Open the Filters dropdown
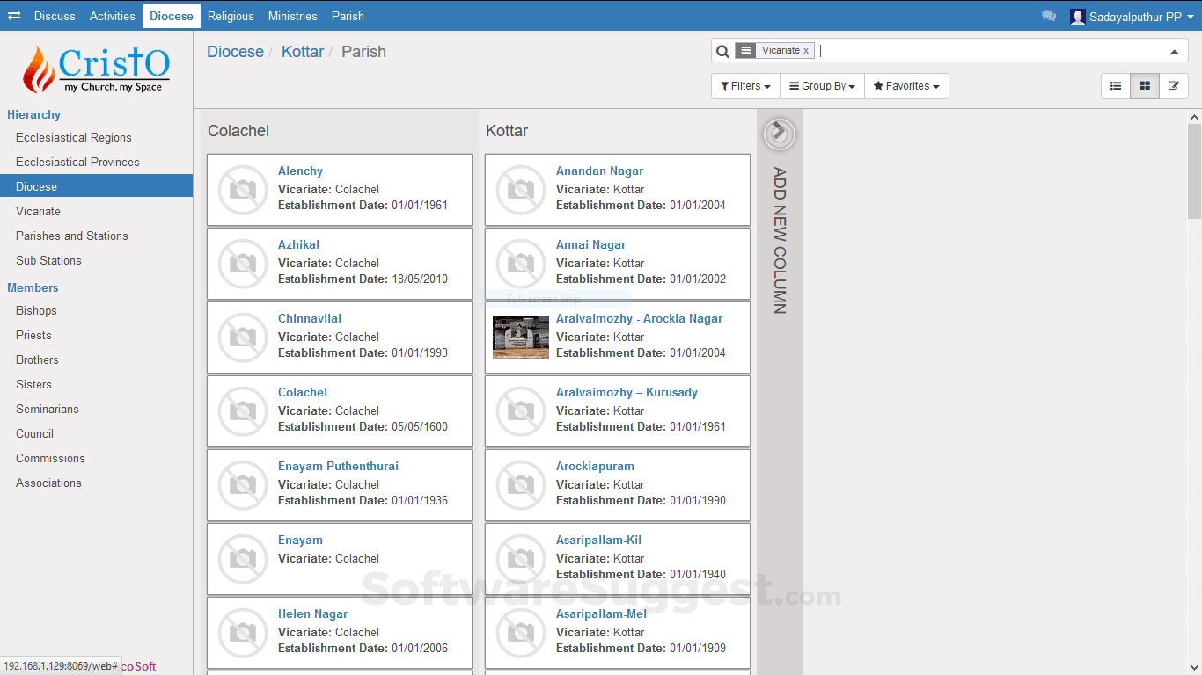The image size is (1202, 675). [x=745, y=86]
